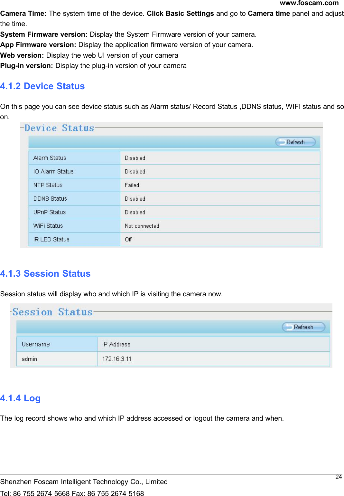
Task: Select the 4.1.3 Session Status heading
Action: 45,273
